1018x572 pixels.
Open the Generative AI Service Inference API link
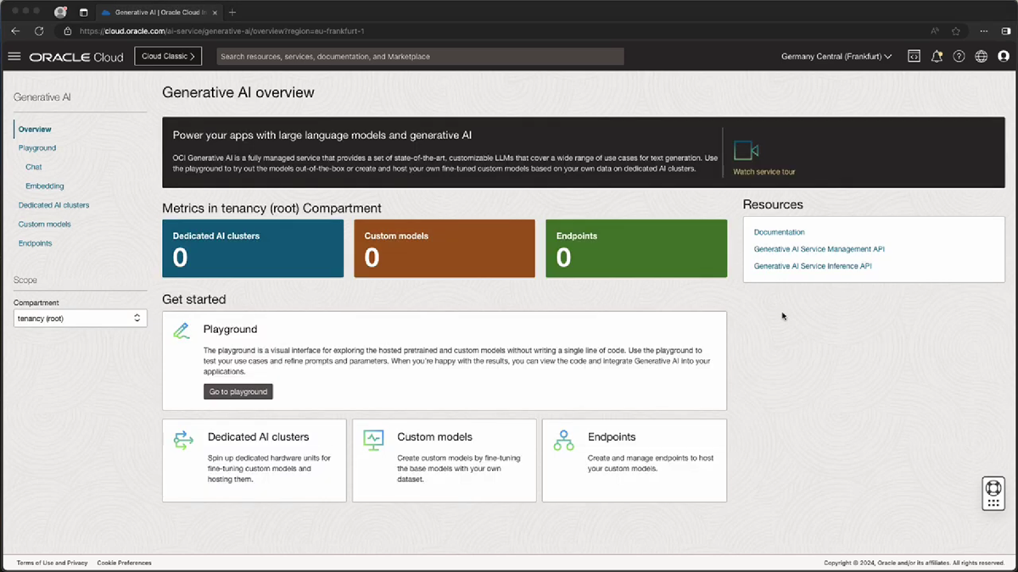click(812, 265)
